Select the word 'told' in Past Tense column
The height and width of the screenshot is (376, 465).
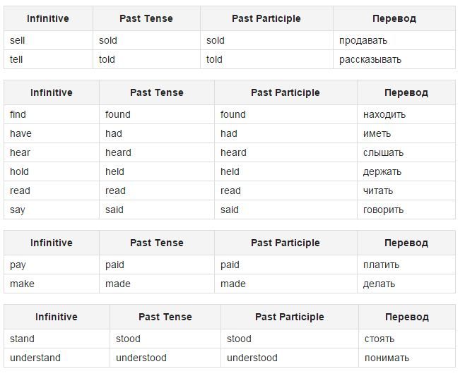(x=107, y=59)
